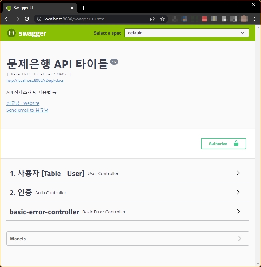Click the 1.0 version badge
The image size is (261, 267).
tap(114, 62)
